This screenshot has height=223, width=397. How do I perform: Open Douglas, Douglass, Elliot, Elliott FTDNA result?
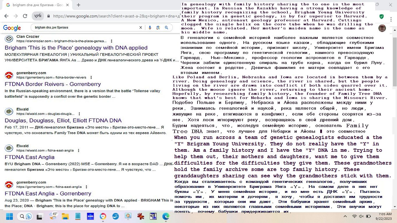(63, 120)
